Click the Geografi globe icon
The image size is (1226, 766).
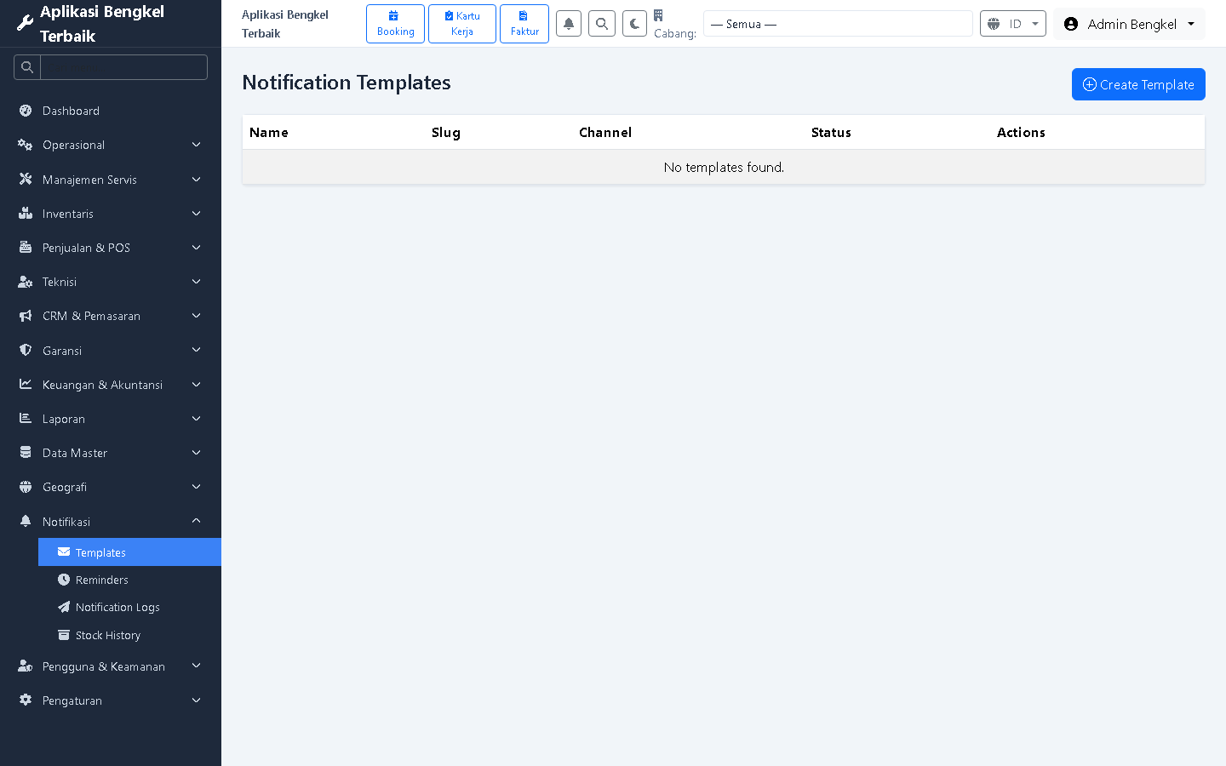click(x=26, y=487)
